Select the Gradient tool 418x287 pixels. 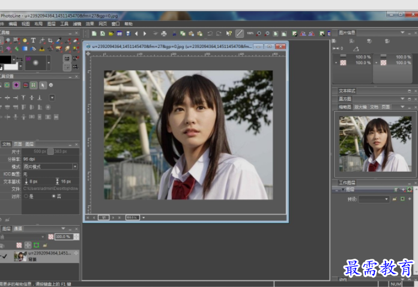click(x=25, y=49)
